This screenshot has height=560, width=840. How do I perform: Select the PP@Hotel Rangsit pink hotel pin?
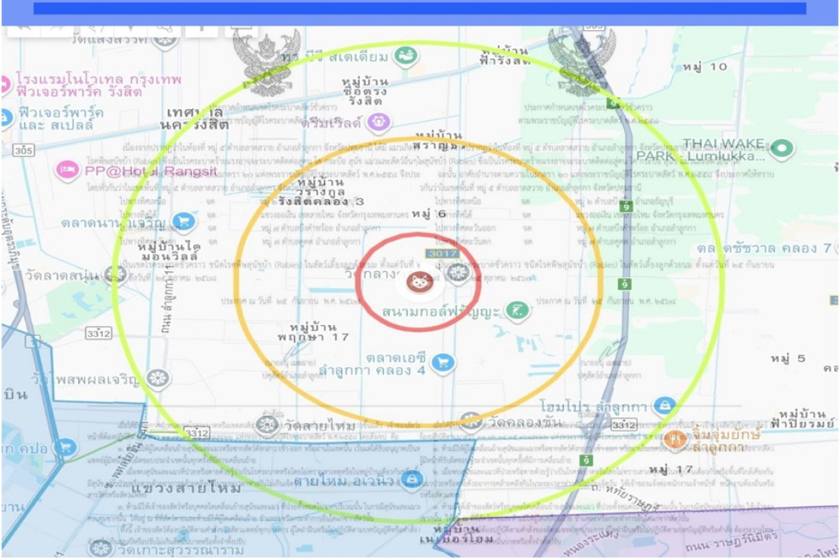click(68, 171)
